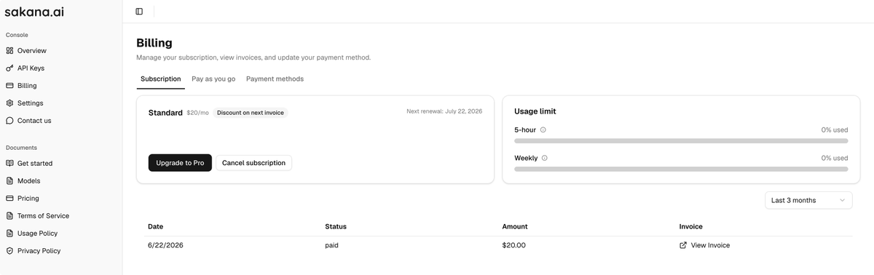Screen dimensions: 874x275
Task: Open the Pricing document link
Action: (28, 199)
